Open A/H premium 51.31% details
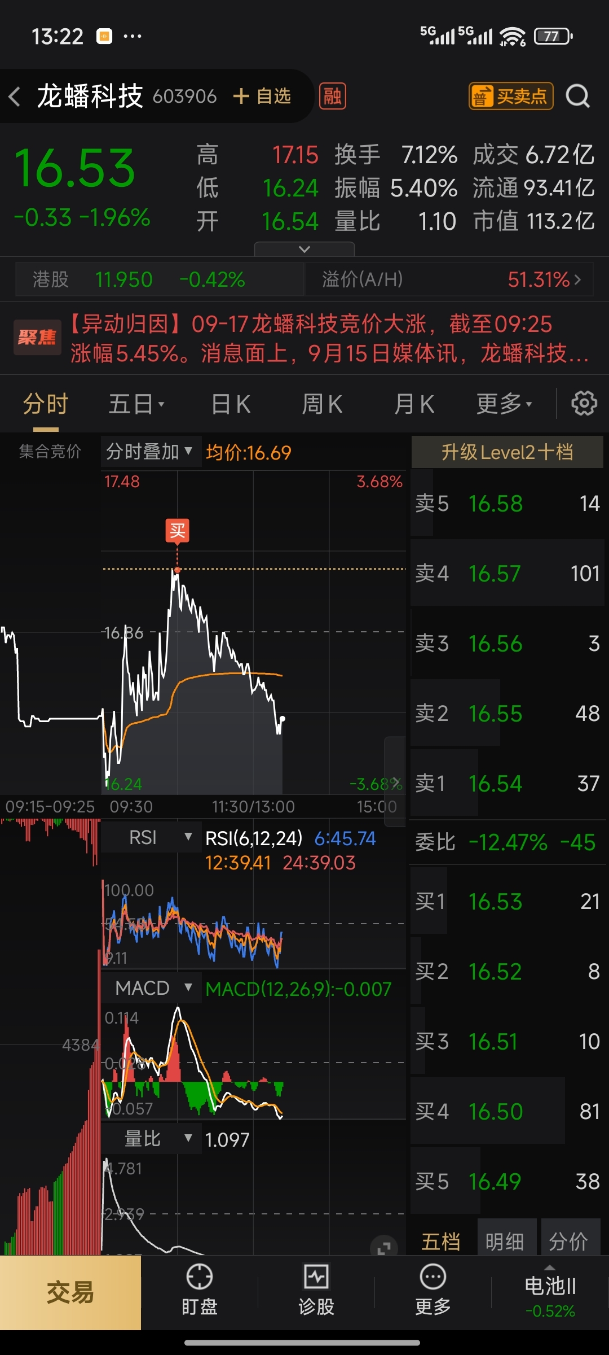Viewport: 609px width, 1355px height. click(449, 279)
